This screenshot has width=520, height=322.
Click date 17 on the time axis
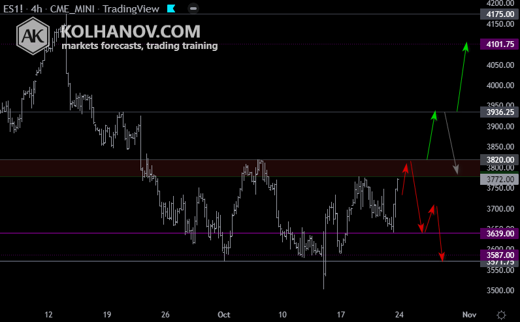coord(340,315)
